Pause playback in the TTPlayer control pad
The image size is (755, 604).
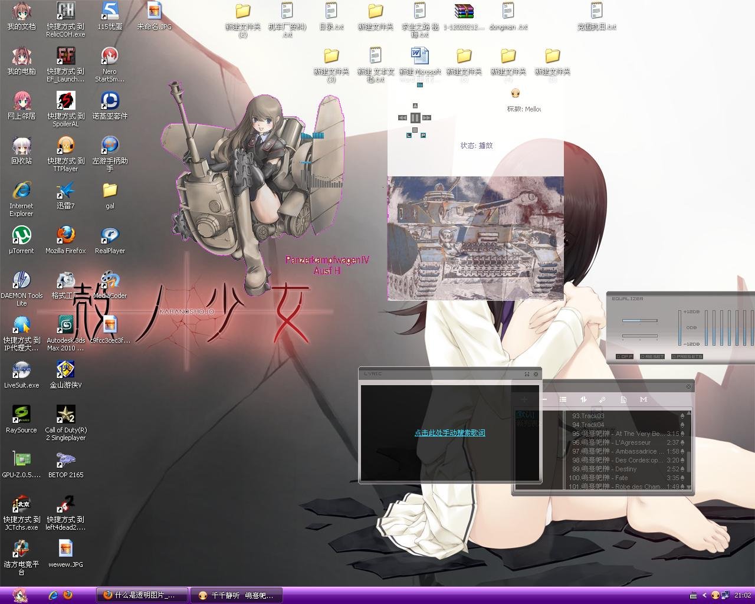point(415,118)
